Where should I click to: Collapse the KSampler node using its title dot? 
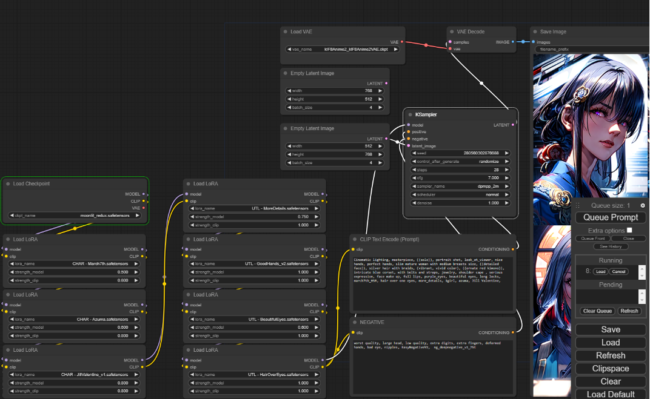pyautogui.click(x=409, y=114)
